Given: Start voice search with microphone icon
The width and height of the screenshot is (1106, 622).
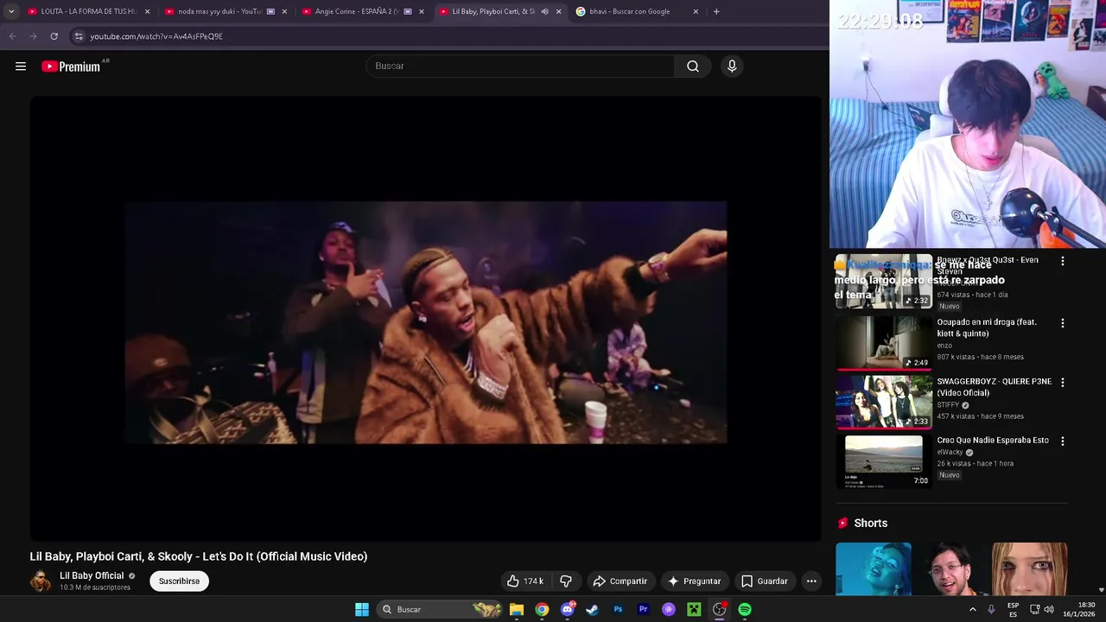Looking at the screenshot, I should click(732, 67).
